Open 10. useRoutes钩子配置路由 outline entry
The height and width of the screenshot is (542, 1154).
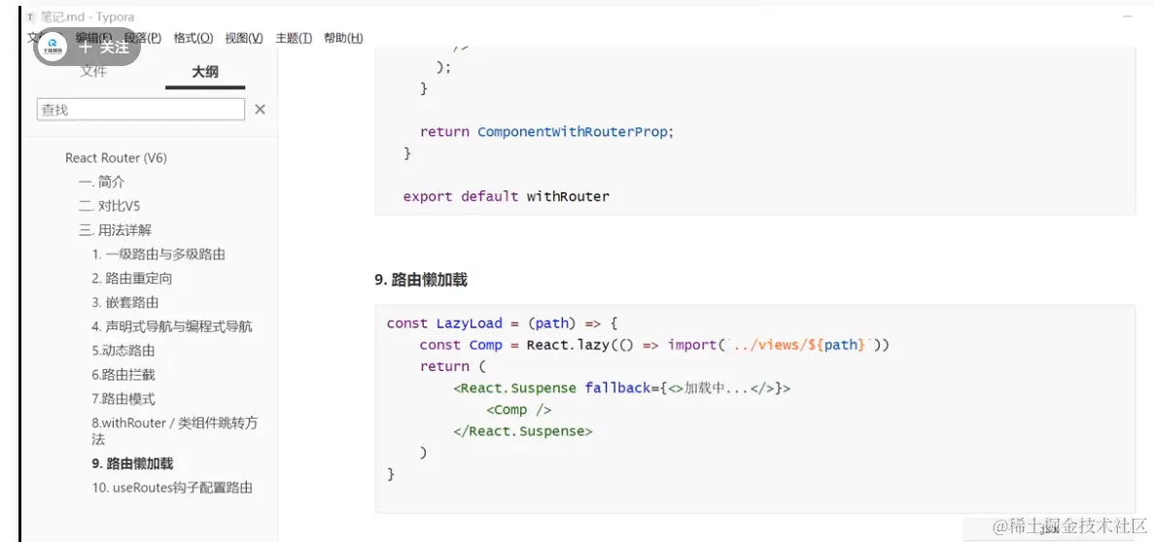click(x=172, y=488)
